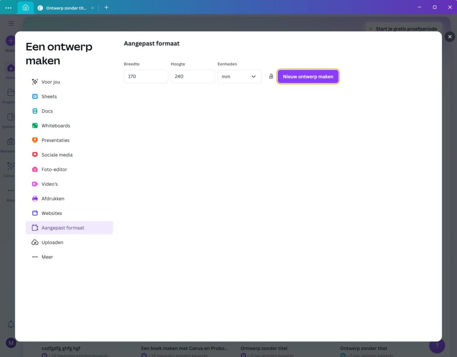Screen dimensions: 457x357
Task: Select the Sheets icon in sidebar
Action: point(35,97)
